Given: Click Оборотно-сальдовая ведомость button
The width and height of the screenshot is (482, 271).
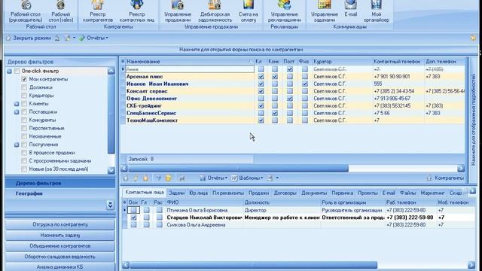Looking at the screenshot, I should pyautogui.click(x=60, y=257).
